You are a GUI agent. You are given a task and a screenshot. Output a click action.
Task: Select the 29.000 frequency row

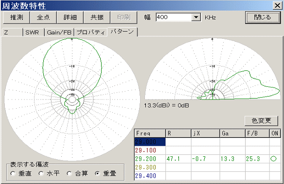[150, 142]
